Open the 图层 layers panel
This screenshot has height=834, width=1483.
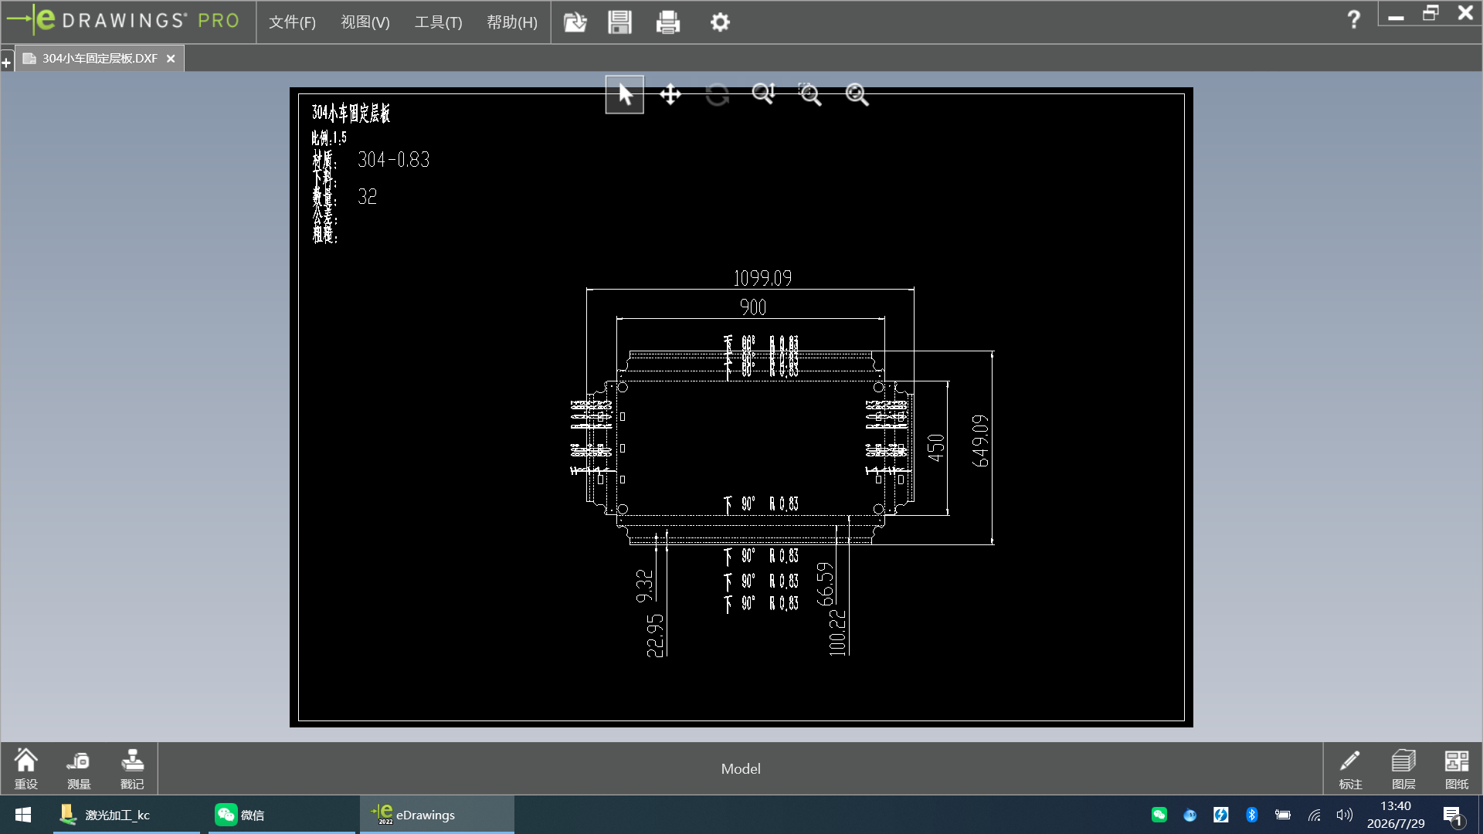click(x=1403, y=769)
